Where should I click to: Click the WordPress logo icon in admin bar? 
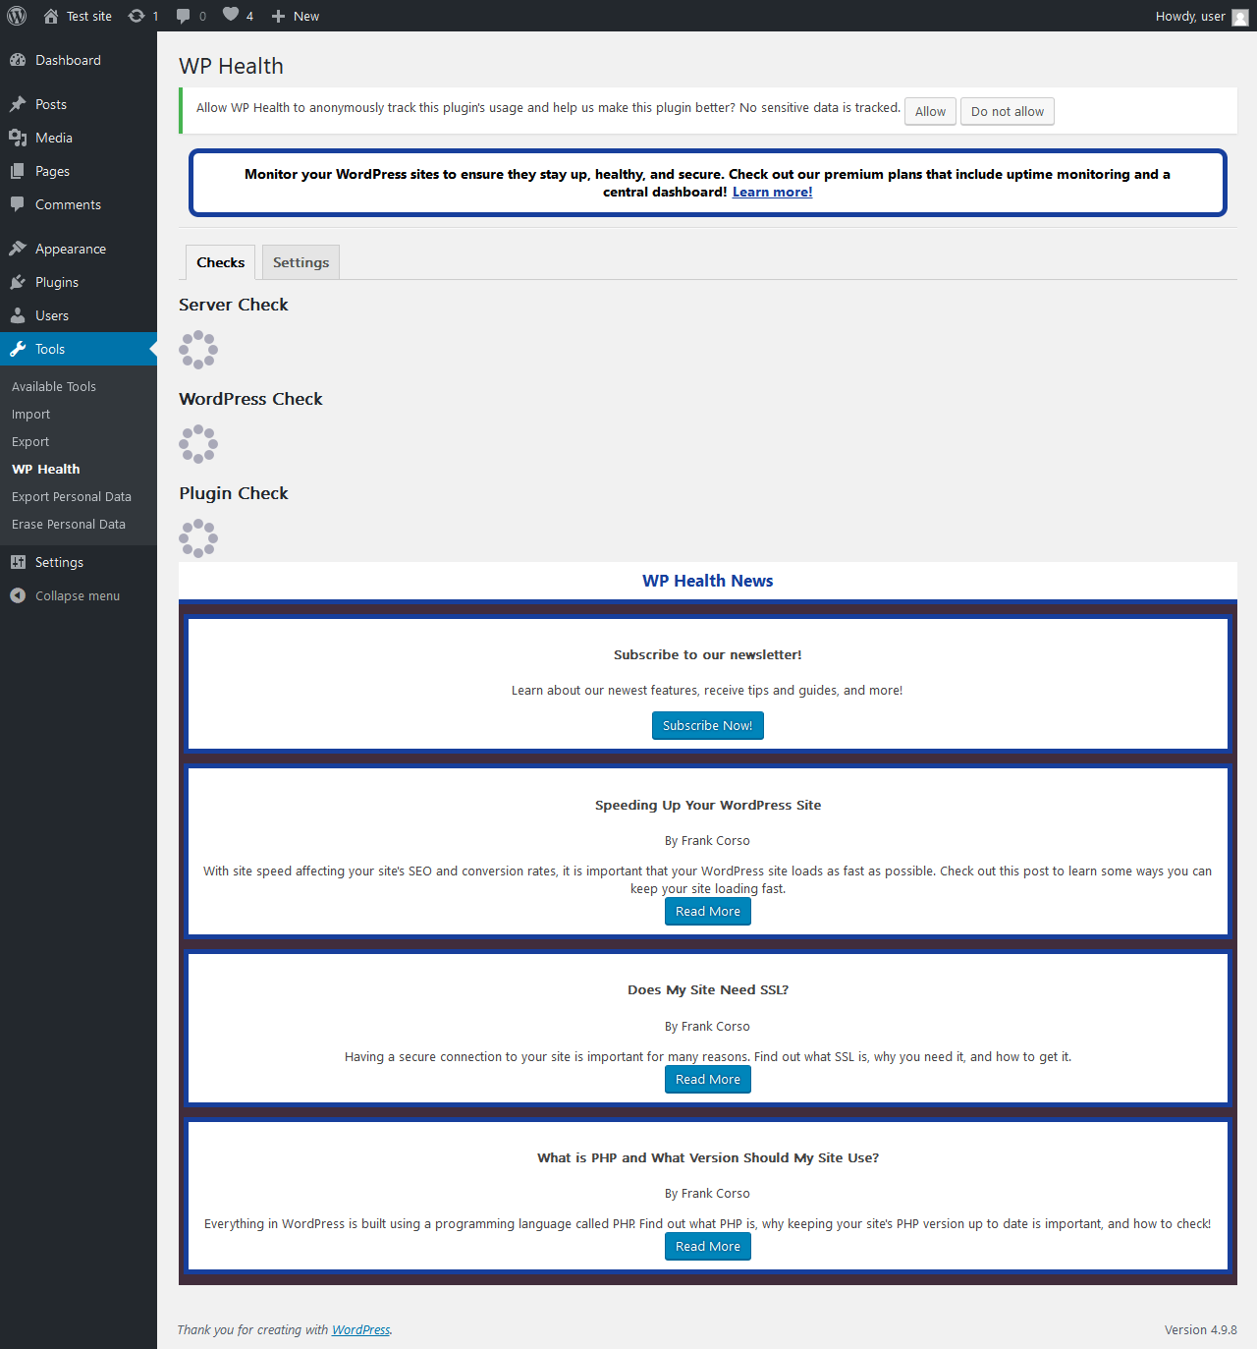17,16
